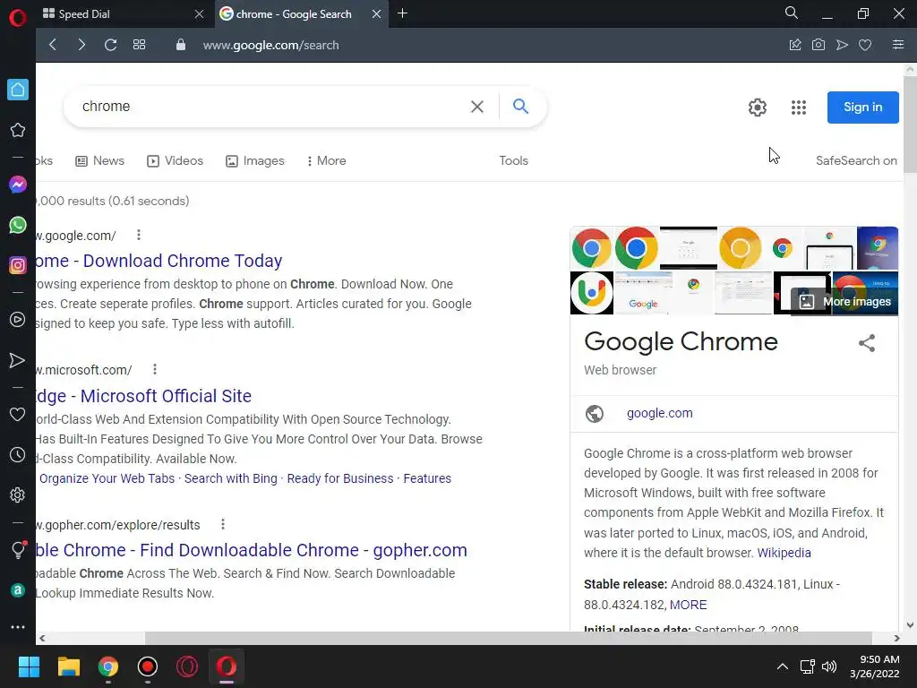The height and width of the screenshot is (688, 917).
Task: Expand the More search filters menu
Action: click(326, 161)
